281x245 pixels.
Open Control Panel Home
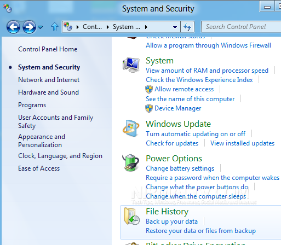pyautogui.click(x=48, y=49)
